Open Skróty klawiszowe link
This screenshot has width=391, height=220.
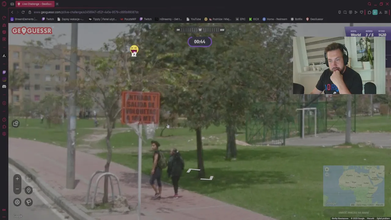(340, 218)
